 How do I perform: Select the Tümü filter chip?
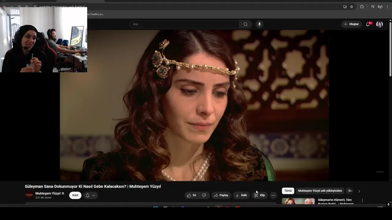click(x=288, y=191)
